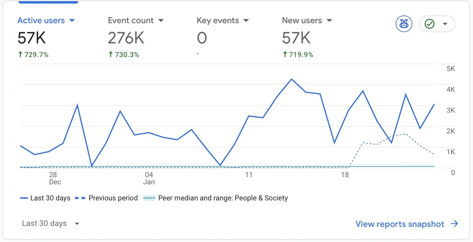
Task: Change the Last 30 days date range
Action: pyautogui.click(x=51, y=224)
